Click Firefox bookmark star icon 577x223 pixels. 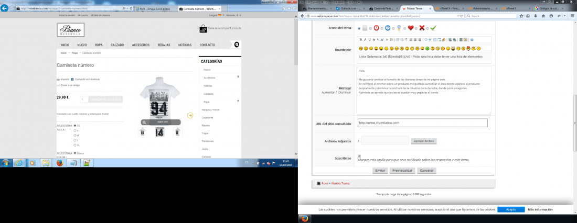coord(521,16)
